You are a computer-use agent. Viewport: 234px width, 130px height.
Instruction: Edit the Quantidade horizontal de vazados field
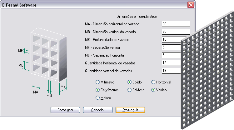[x=171, y=63]
